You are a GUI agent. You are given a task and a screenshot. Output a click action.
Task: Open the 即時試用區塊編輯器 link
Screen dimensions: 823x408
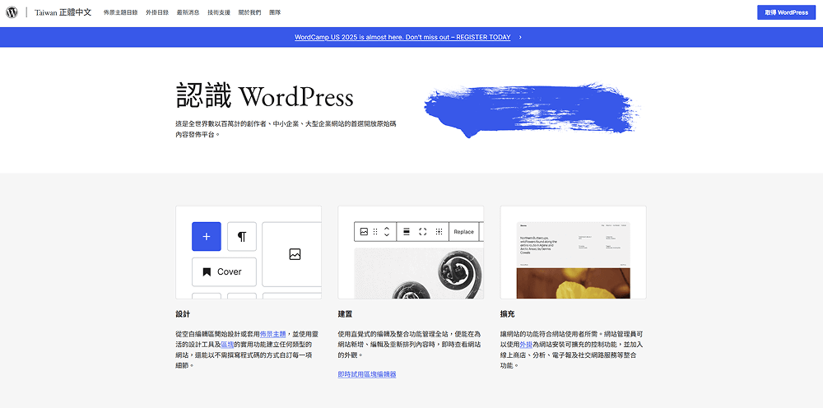pos(367,374)
